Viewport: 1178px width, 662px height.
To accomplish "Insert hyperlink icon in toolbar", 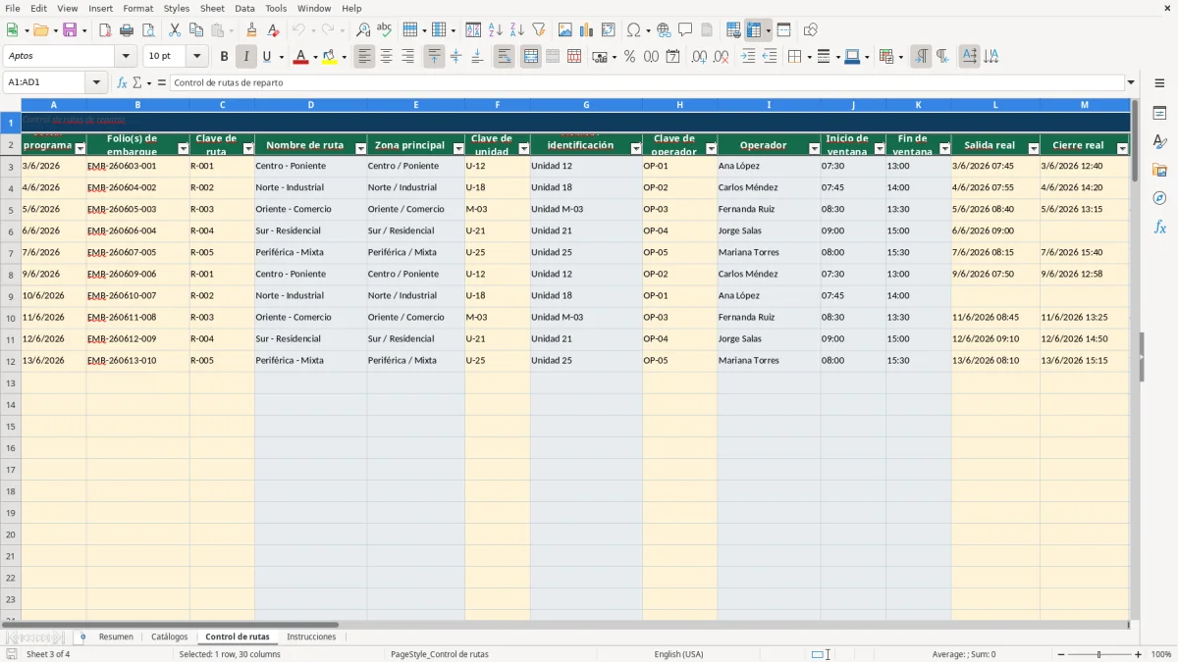I will [664, 30].
